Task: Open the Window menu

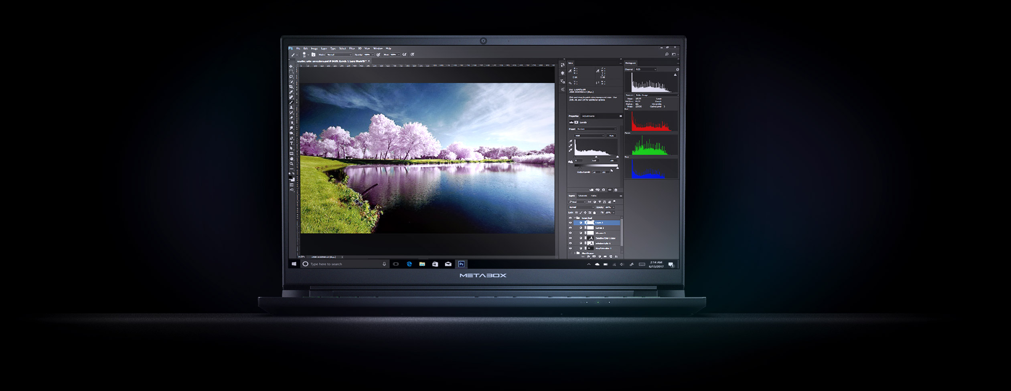Action: tap(378, 48)
